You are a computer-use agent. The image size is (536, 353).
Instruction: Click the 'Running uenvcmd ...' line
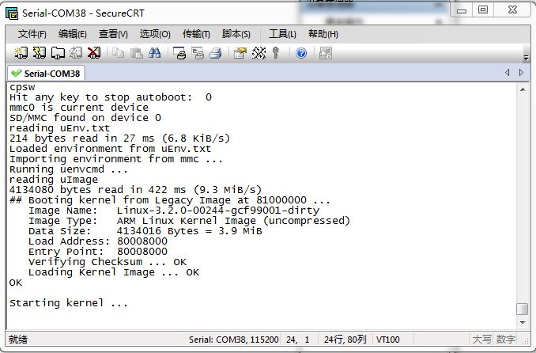coord(69,169)
